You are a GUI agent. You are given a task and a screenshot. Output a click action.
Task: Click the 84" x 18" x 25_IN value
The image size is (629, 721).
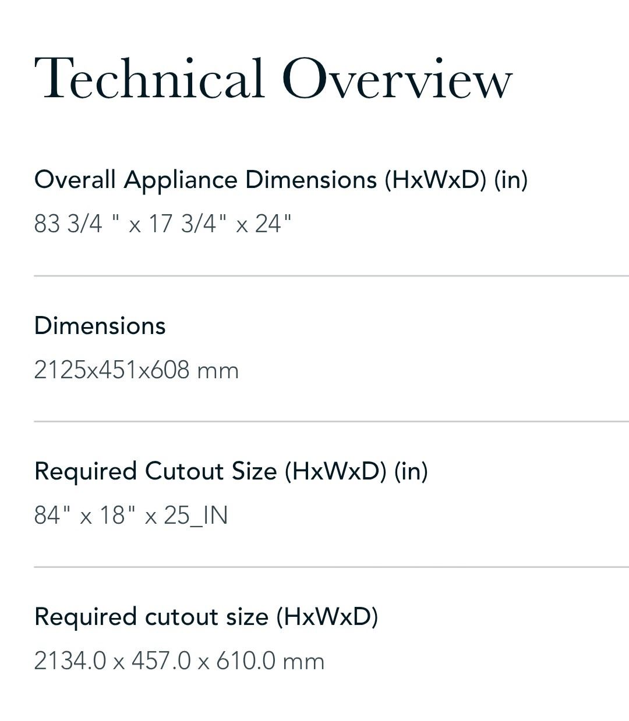click(131, 516)
